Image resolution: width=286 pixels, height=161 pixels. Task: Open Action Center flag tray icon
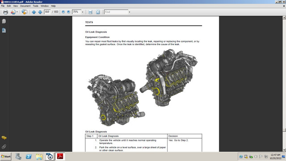click(261, 157)
